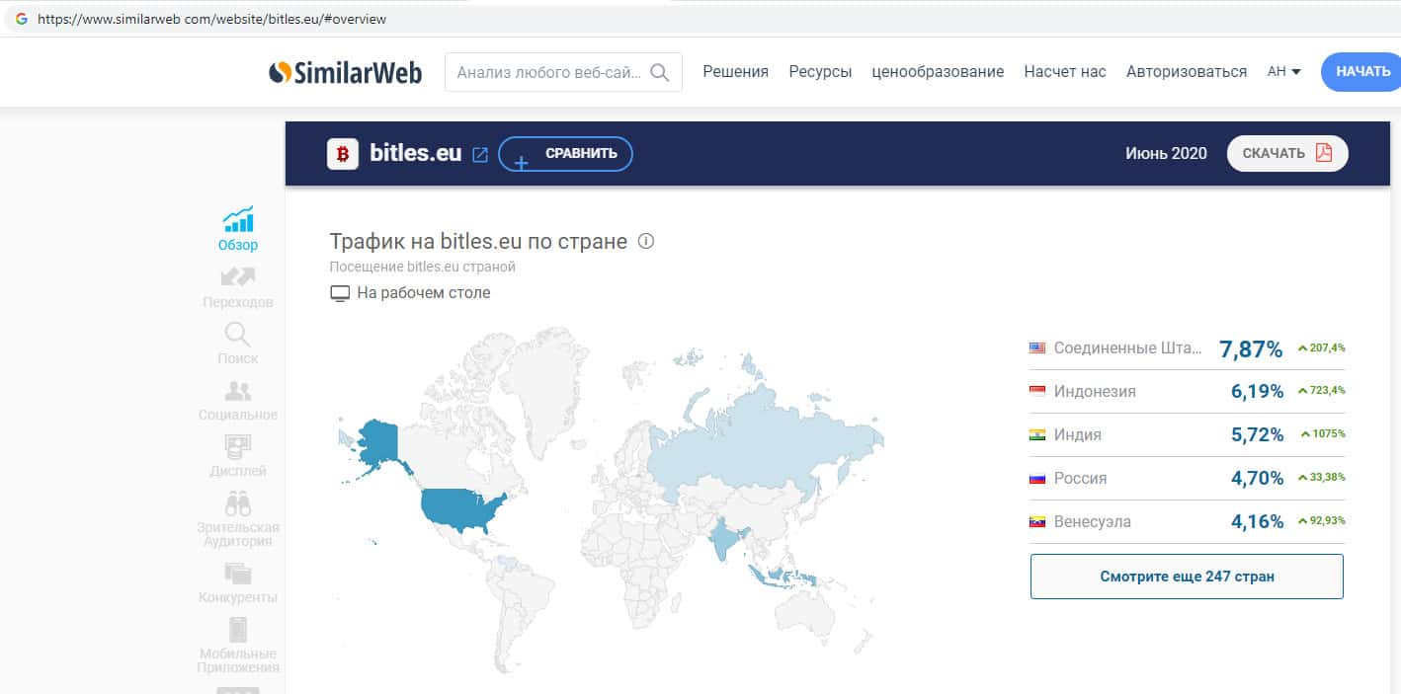Click the 7,87% traffic share value
Screen dimensions: 1401x694
(x=1251, y=348)
